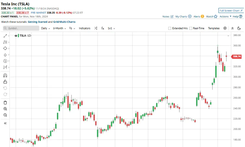Select the numbered annotation tool
The width and height of the screenshot is (245, 147).
click(x=5, y=61)
